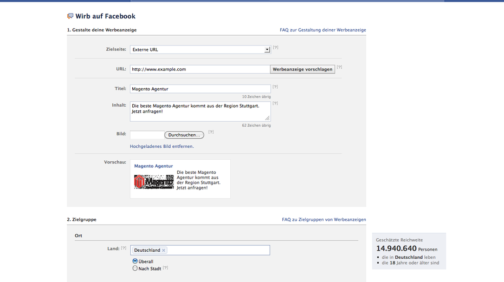Click the Durchsuchen... button
Viewport: 504px width, 282px height.
coord(184,135)
